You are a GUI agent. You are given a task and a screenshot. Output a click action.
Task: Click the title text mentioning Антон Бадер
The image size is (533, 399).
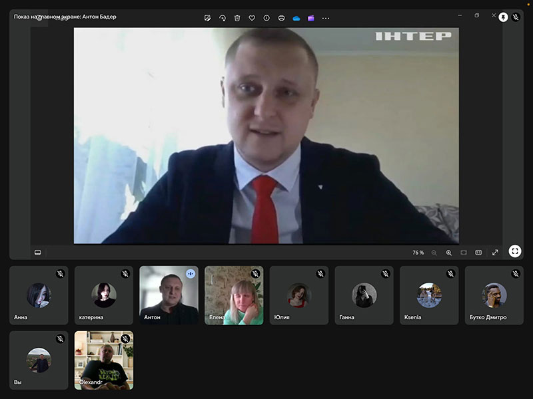pos(65,17)
